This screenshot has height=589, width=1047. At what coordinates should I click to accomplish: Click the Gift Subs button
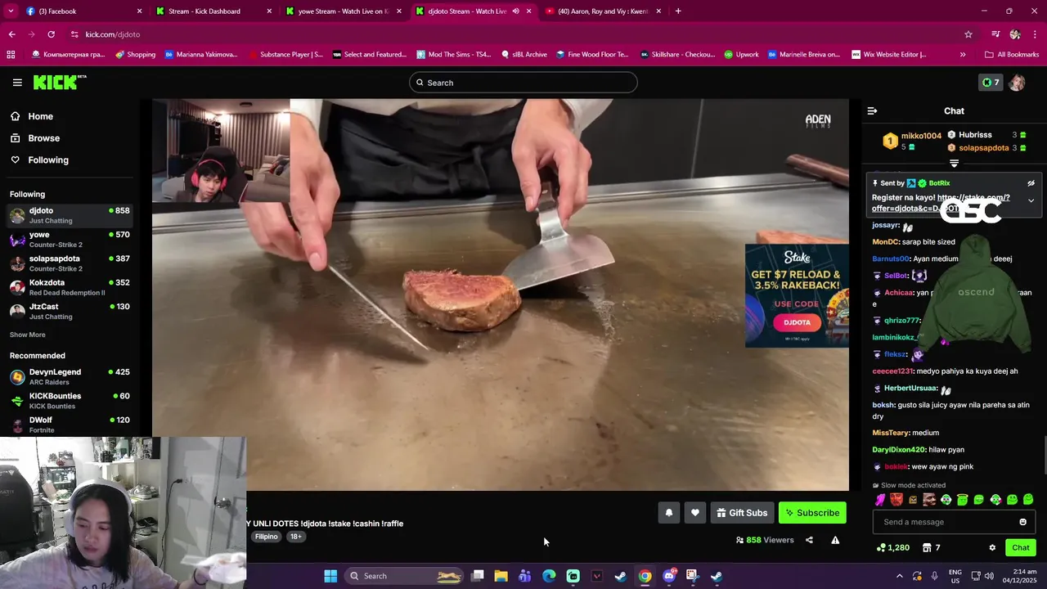pyautogui.click(x=742, y=513)
